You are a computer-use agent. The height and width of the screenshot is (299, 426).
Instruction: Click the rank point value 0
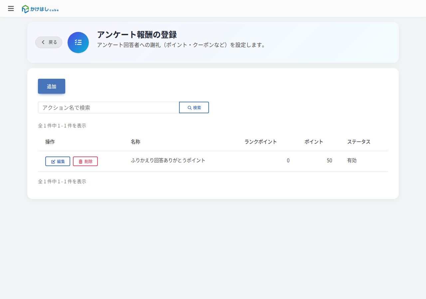[288, 160]
